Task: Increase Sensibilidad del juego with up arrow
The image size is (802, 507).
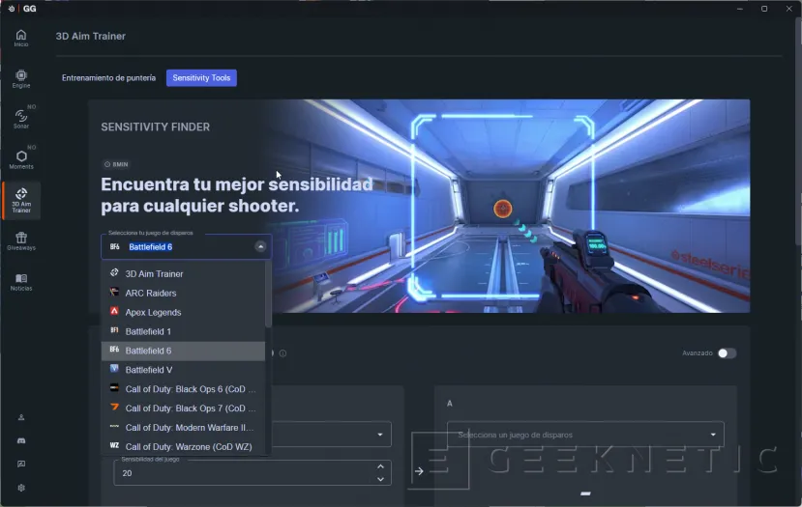Action: [x=380, y=466]
